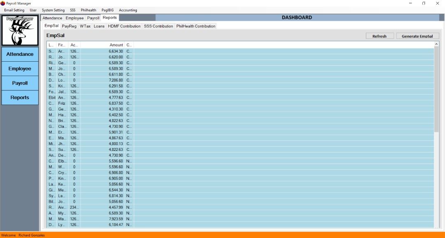Open the Email Setting menu
This screenshot has width=445, height=238.
tap(14, 10)
